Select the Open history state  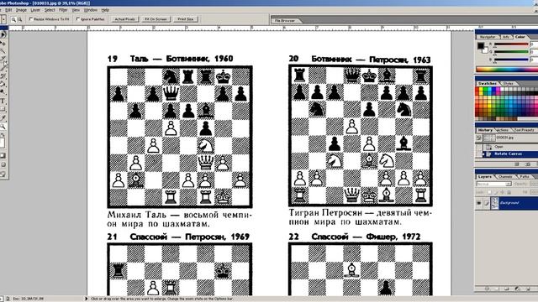coord(510,147)
